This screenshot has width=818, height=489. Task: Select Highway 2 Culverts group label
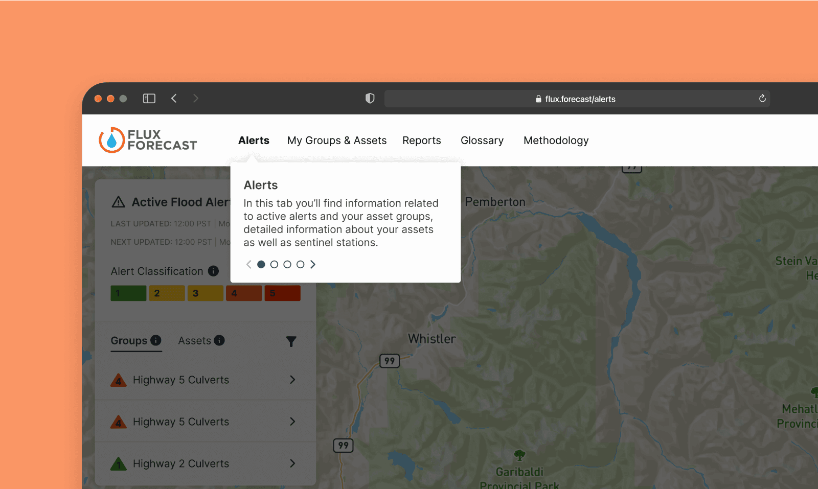(181, 464)
